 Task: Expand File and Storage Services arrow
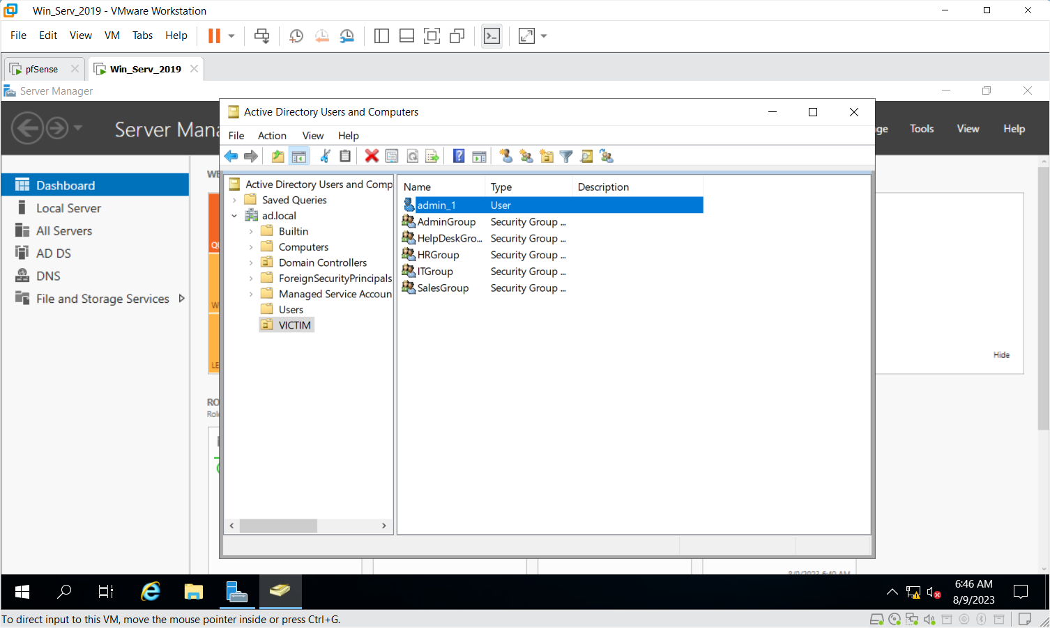pos(181,298)
